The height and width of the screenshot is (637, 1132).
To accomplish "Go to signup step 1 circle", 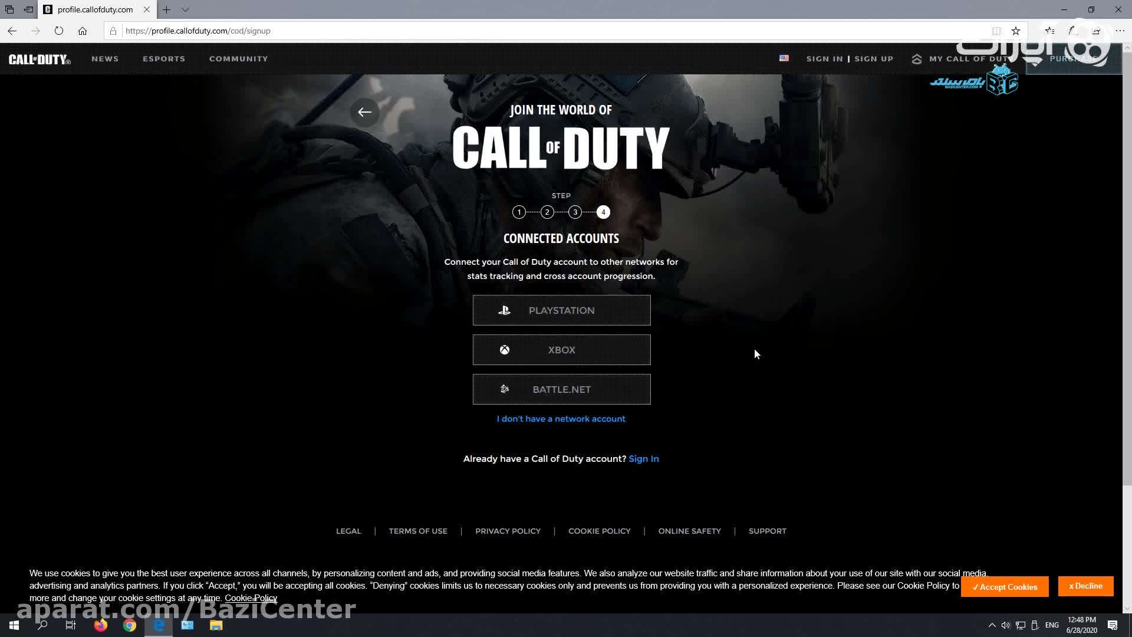I will pos(519,212).
